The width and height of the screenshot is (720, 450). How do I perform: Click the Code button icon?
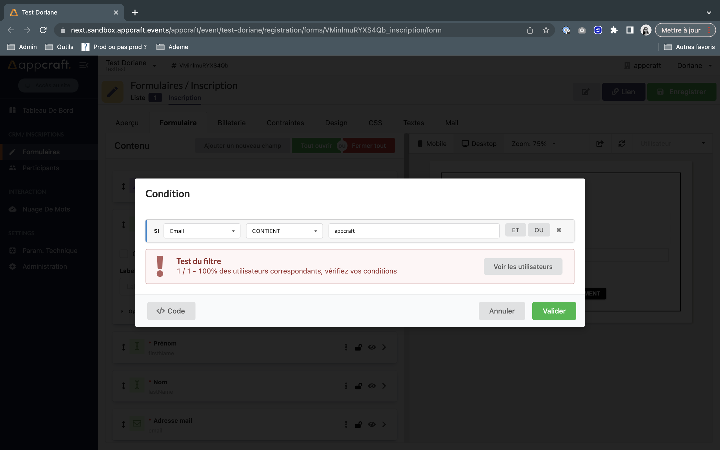[x=161, y=310]
